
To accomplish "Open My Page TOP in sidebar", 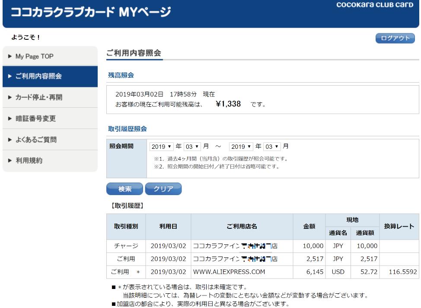I will point(50,56).
